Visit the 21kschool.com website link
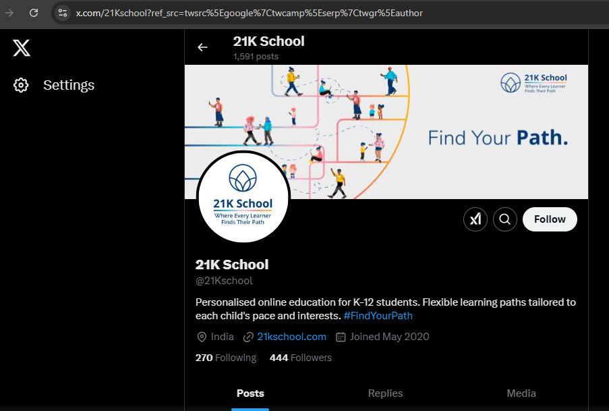Viewport: 609px width, 411px height. pyautogui.click(x=291, y=337)
